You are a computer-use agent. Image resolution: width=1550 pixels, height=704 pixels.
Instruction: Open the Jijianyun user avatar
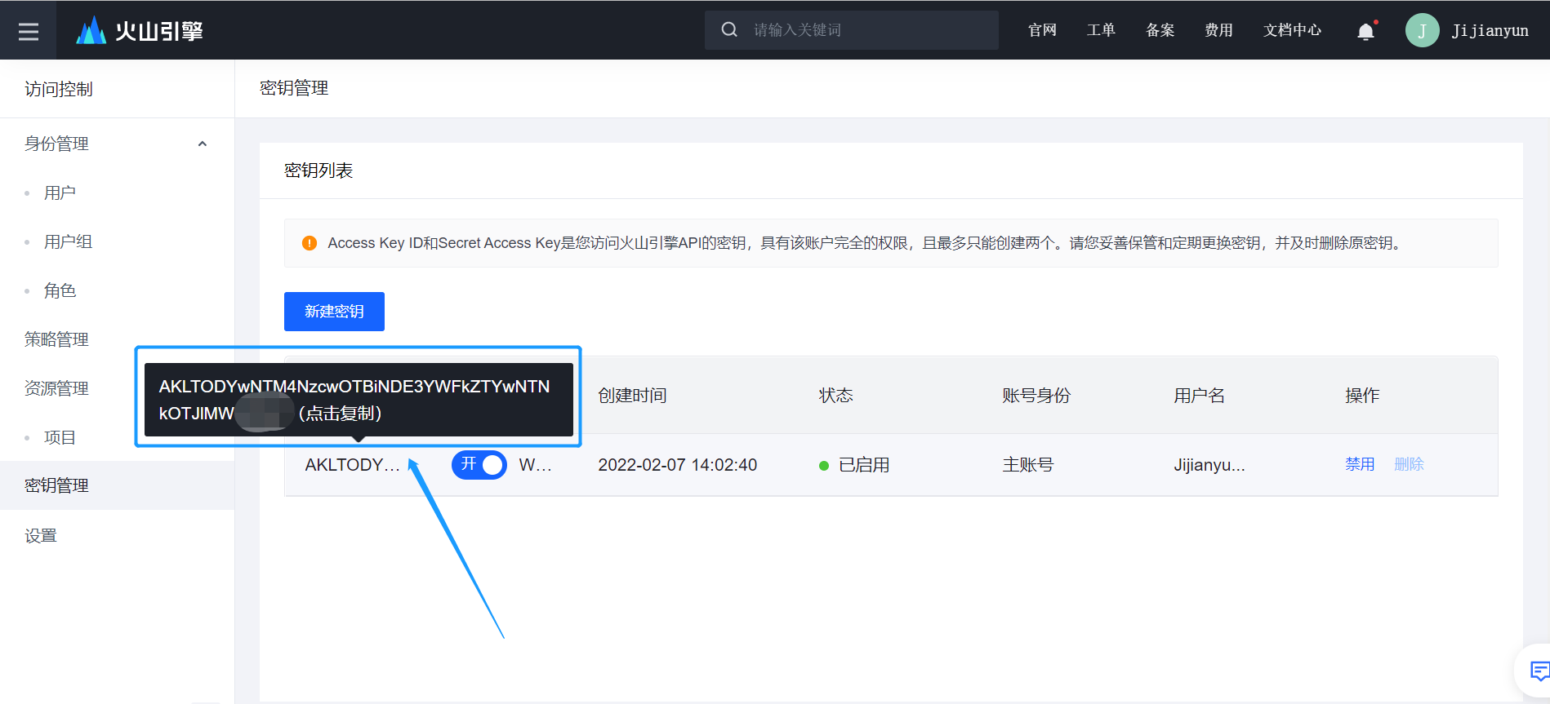(1422, 30)
